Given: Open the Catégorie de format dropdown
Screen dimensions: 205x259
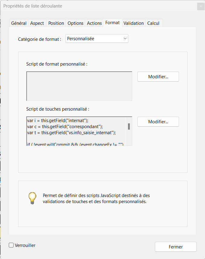Looking at the screenshot, I should (97, 39).
